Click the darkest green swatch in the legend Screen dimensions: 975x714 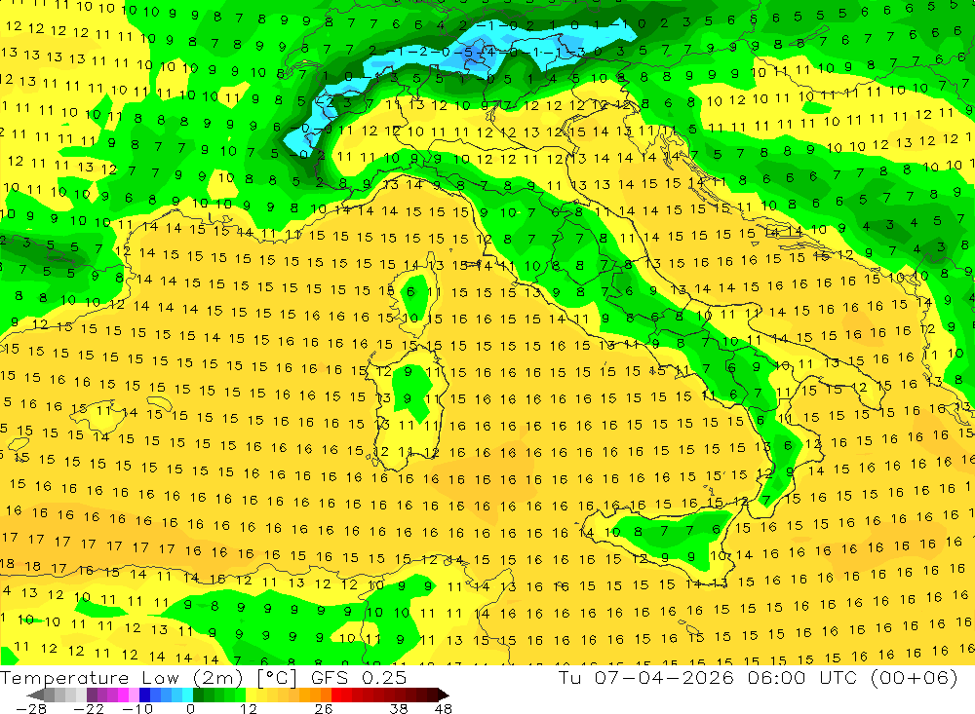tap(198, 695)
